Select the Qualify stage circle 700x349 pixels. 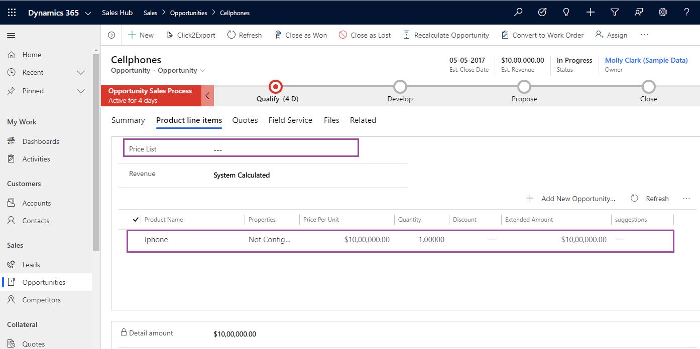(x=275, y=87)
